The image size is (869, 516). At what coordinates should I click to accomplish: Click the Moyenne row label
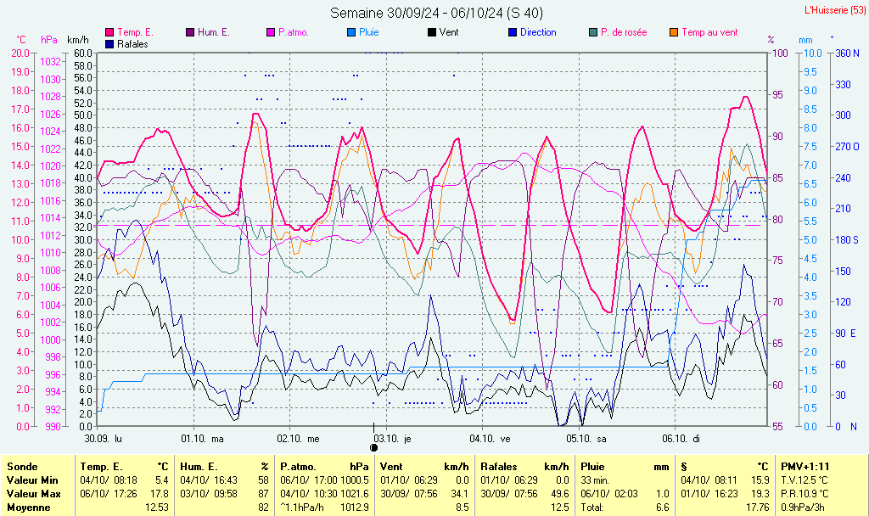(28, 508)
